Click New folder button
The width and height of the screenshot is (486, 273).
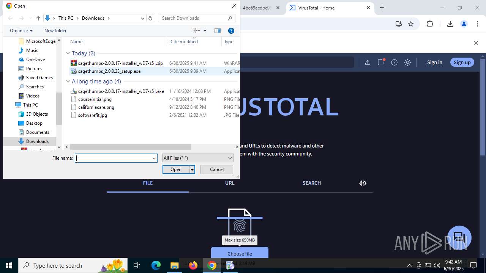click(55, 31)
